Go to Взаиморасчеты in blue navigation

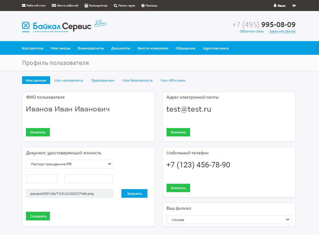(x=91, y=48)
